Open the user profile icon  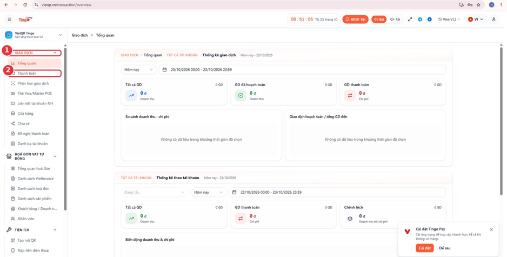tap(493, 19)
